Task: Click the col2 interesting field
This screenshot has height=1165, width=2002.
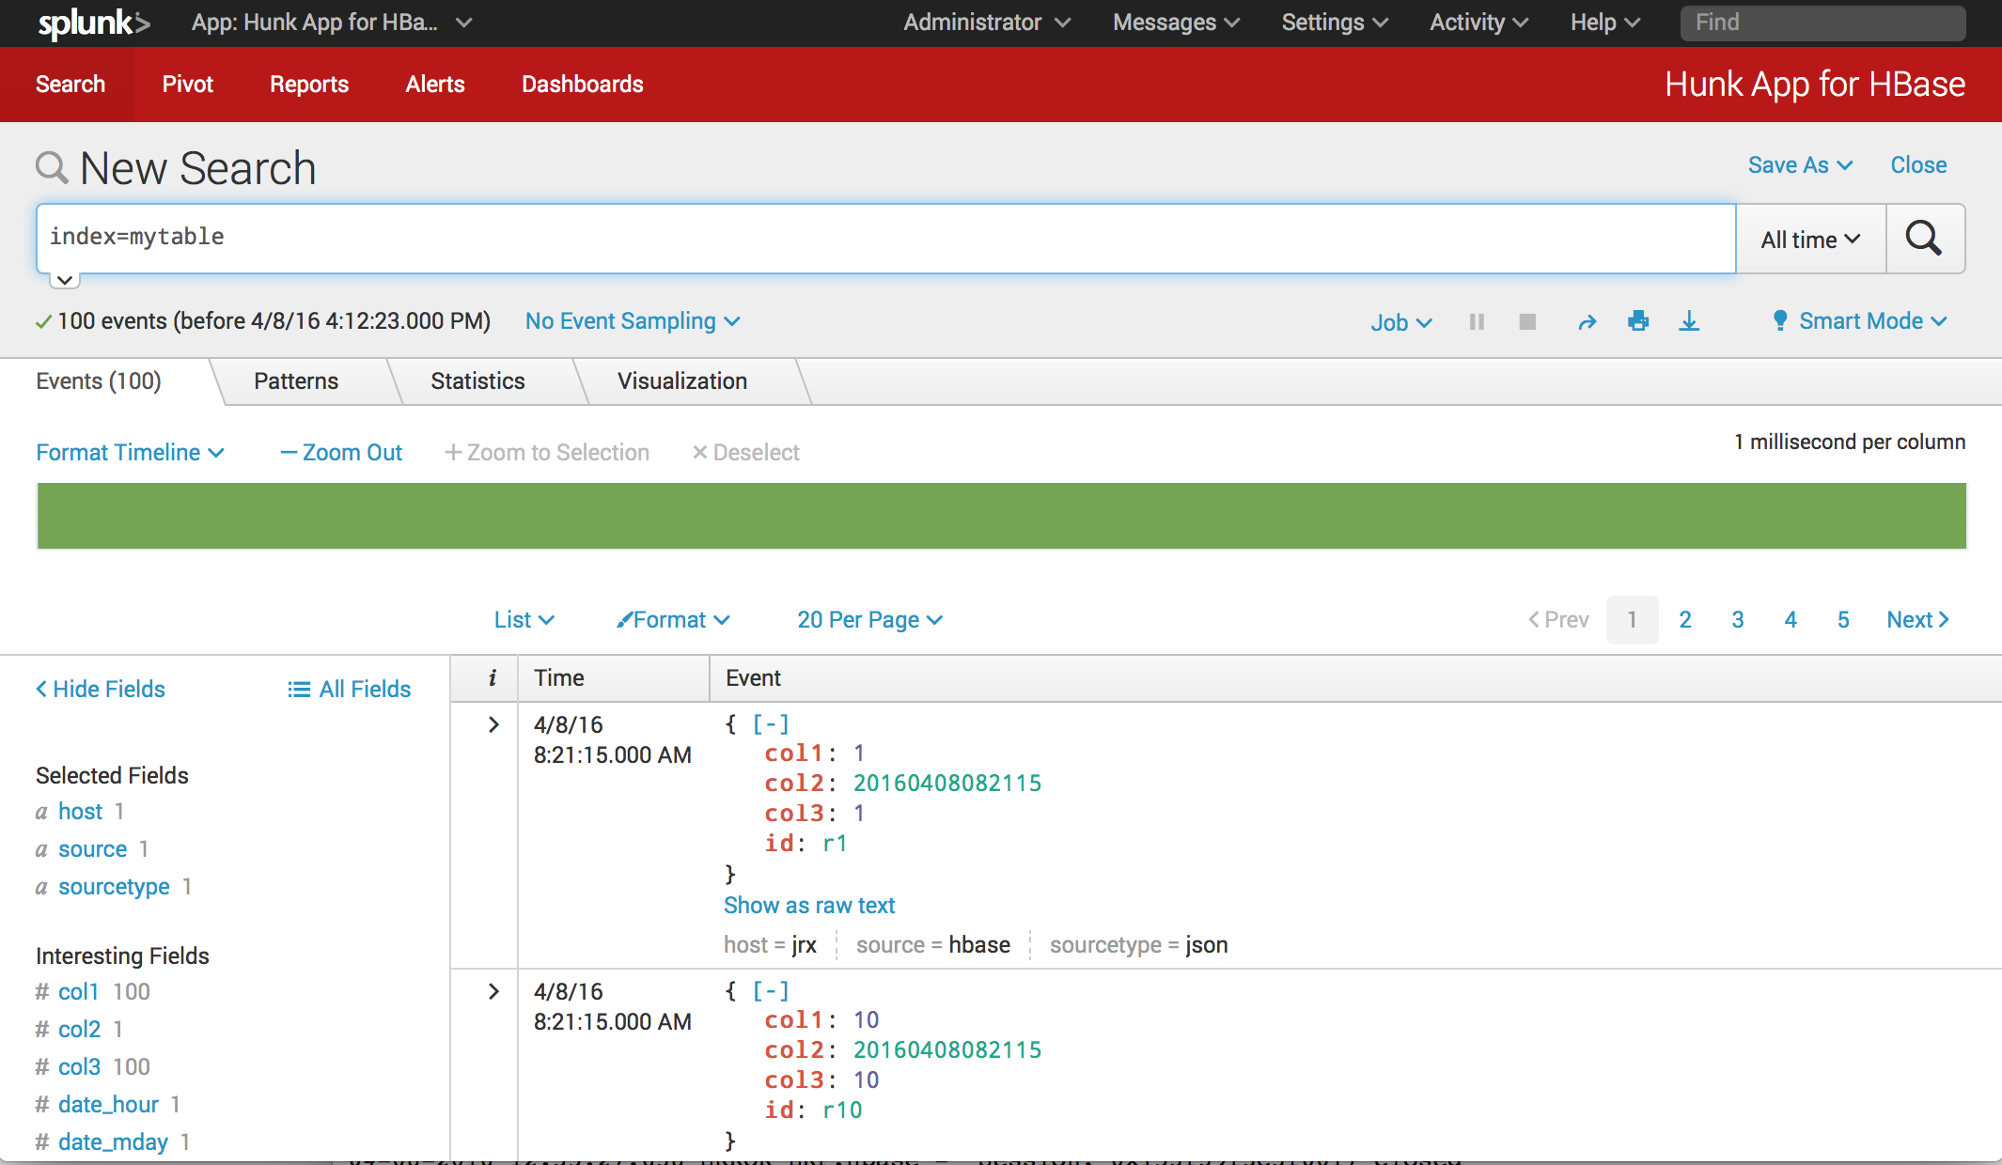Action: (79, 1030)
